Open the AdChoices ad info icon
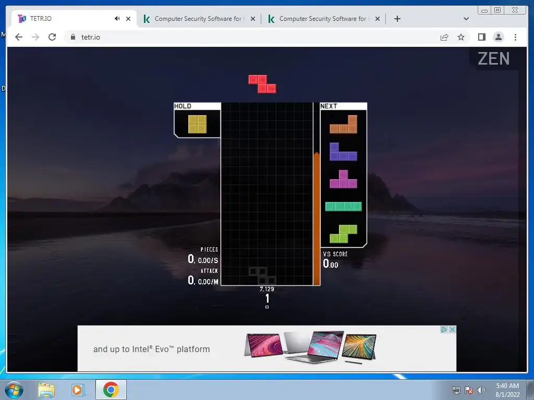Image resolution: width=534 pixels, height=400 pixels. tap(444, 330)
